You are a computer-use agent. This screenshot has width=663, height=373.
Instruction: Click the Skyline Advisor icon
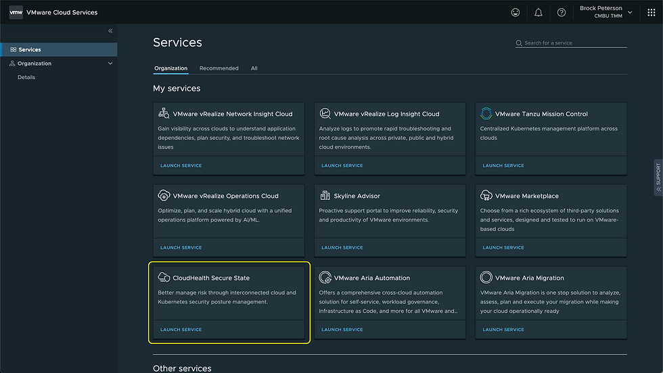pyautogui.click(x=325, y=195)
